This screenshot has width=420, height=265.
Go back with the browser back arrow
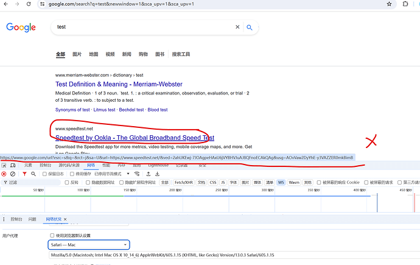point(5,4)
